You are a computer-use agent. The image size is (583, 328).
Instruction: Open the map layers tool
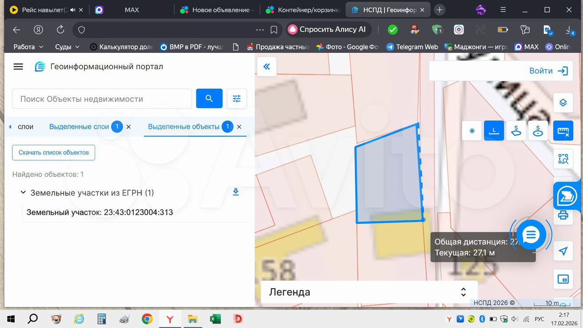[x=563, y=103]
